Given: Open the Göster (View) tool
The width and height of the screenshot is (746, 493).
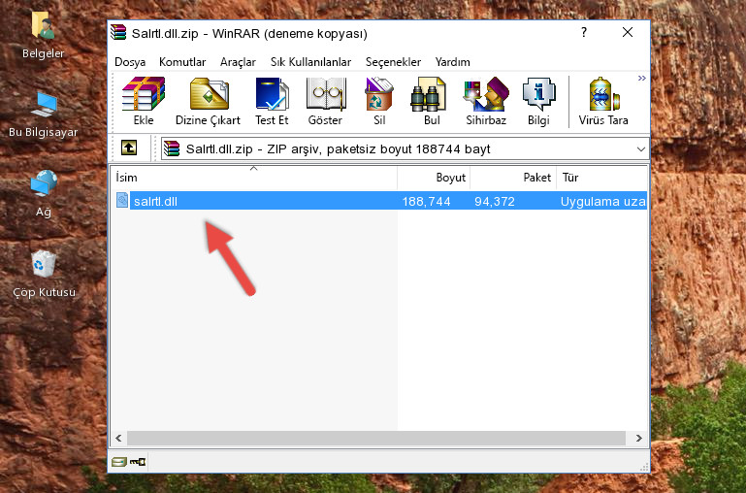Looking at the screenshot, I should point(325,101).
